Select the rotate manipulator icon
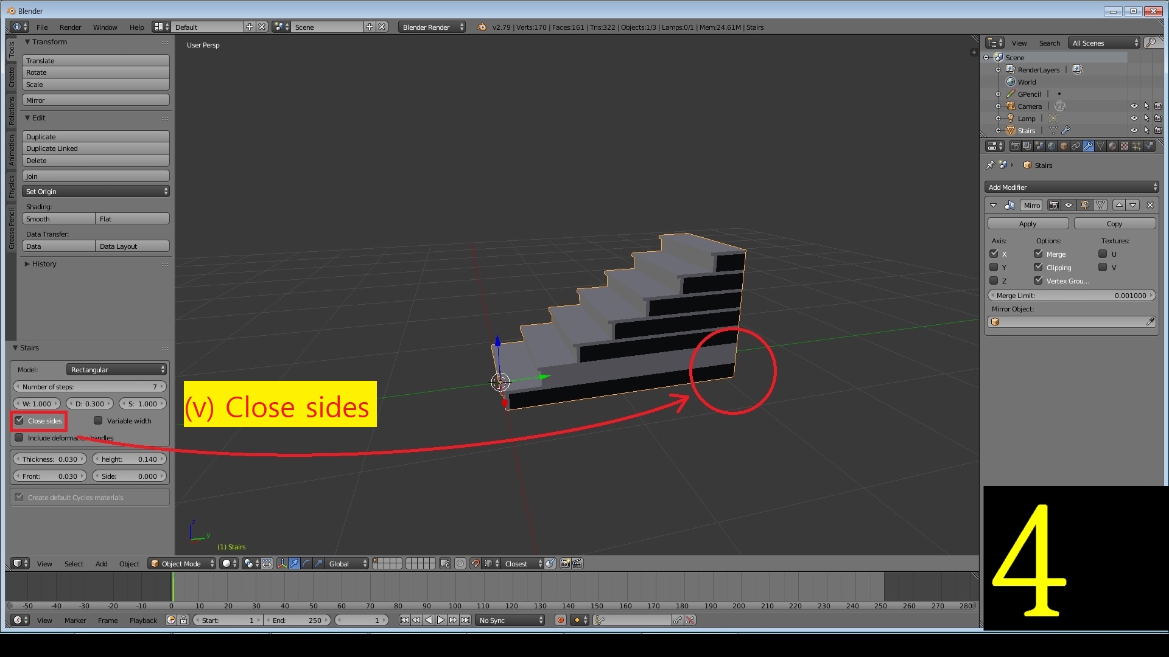The height and width of the screenshot is (657, 1169). [x=306, y=563]
